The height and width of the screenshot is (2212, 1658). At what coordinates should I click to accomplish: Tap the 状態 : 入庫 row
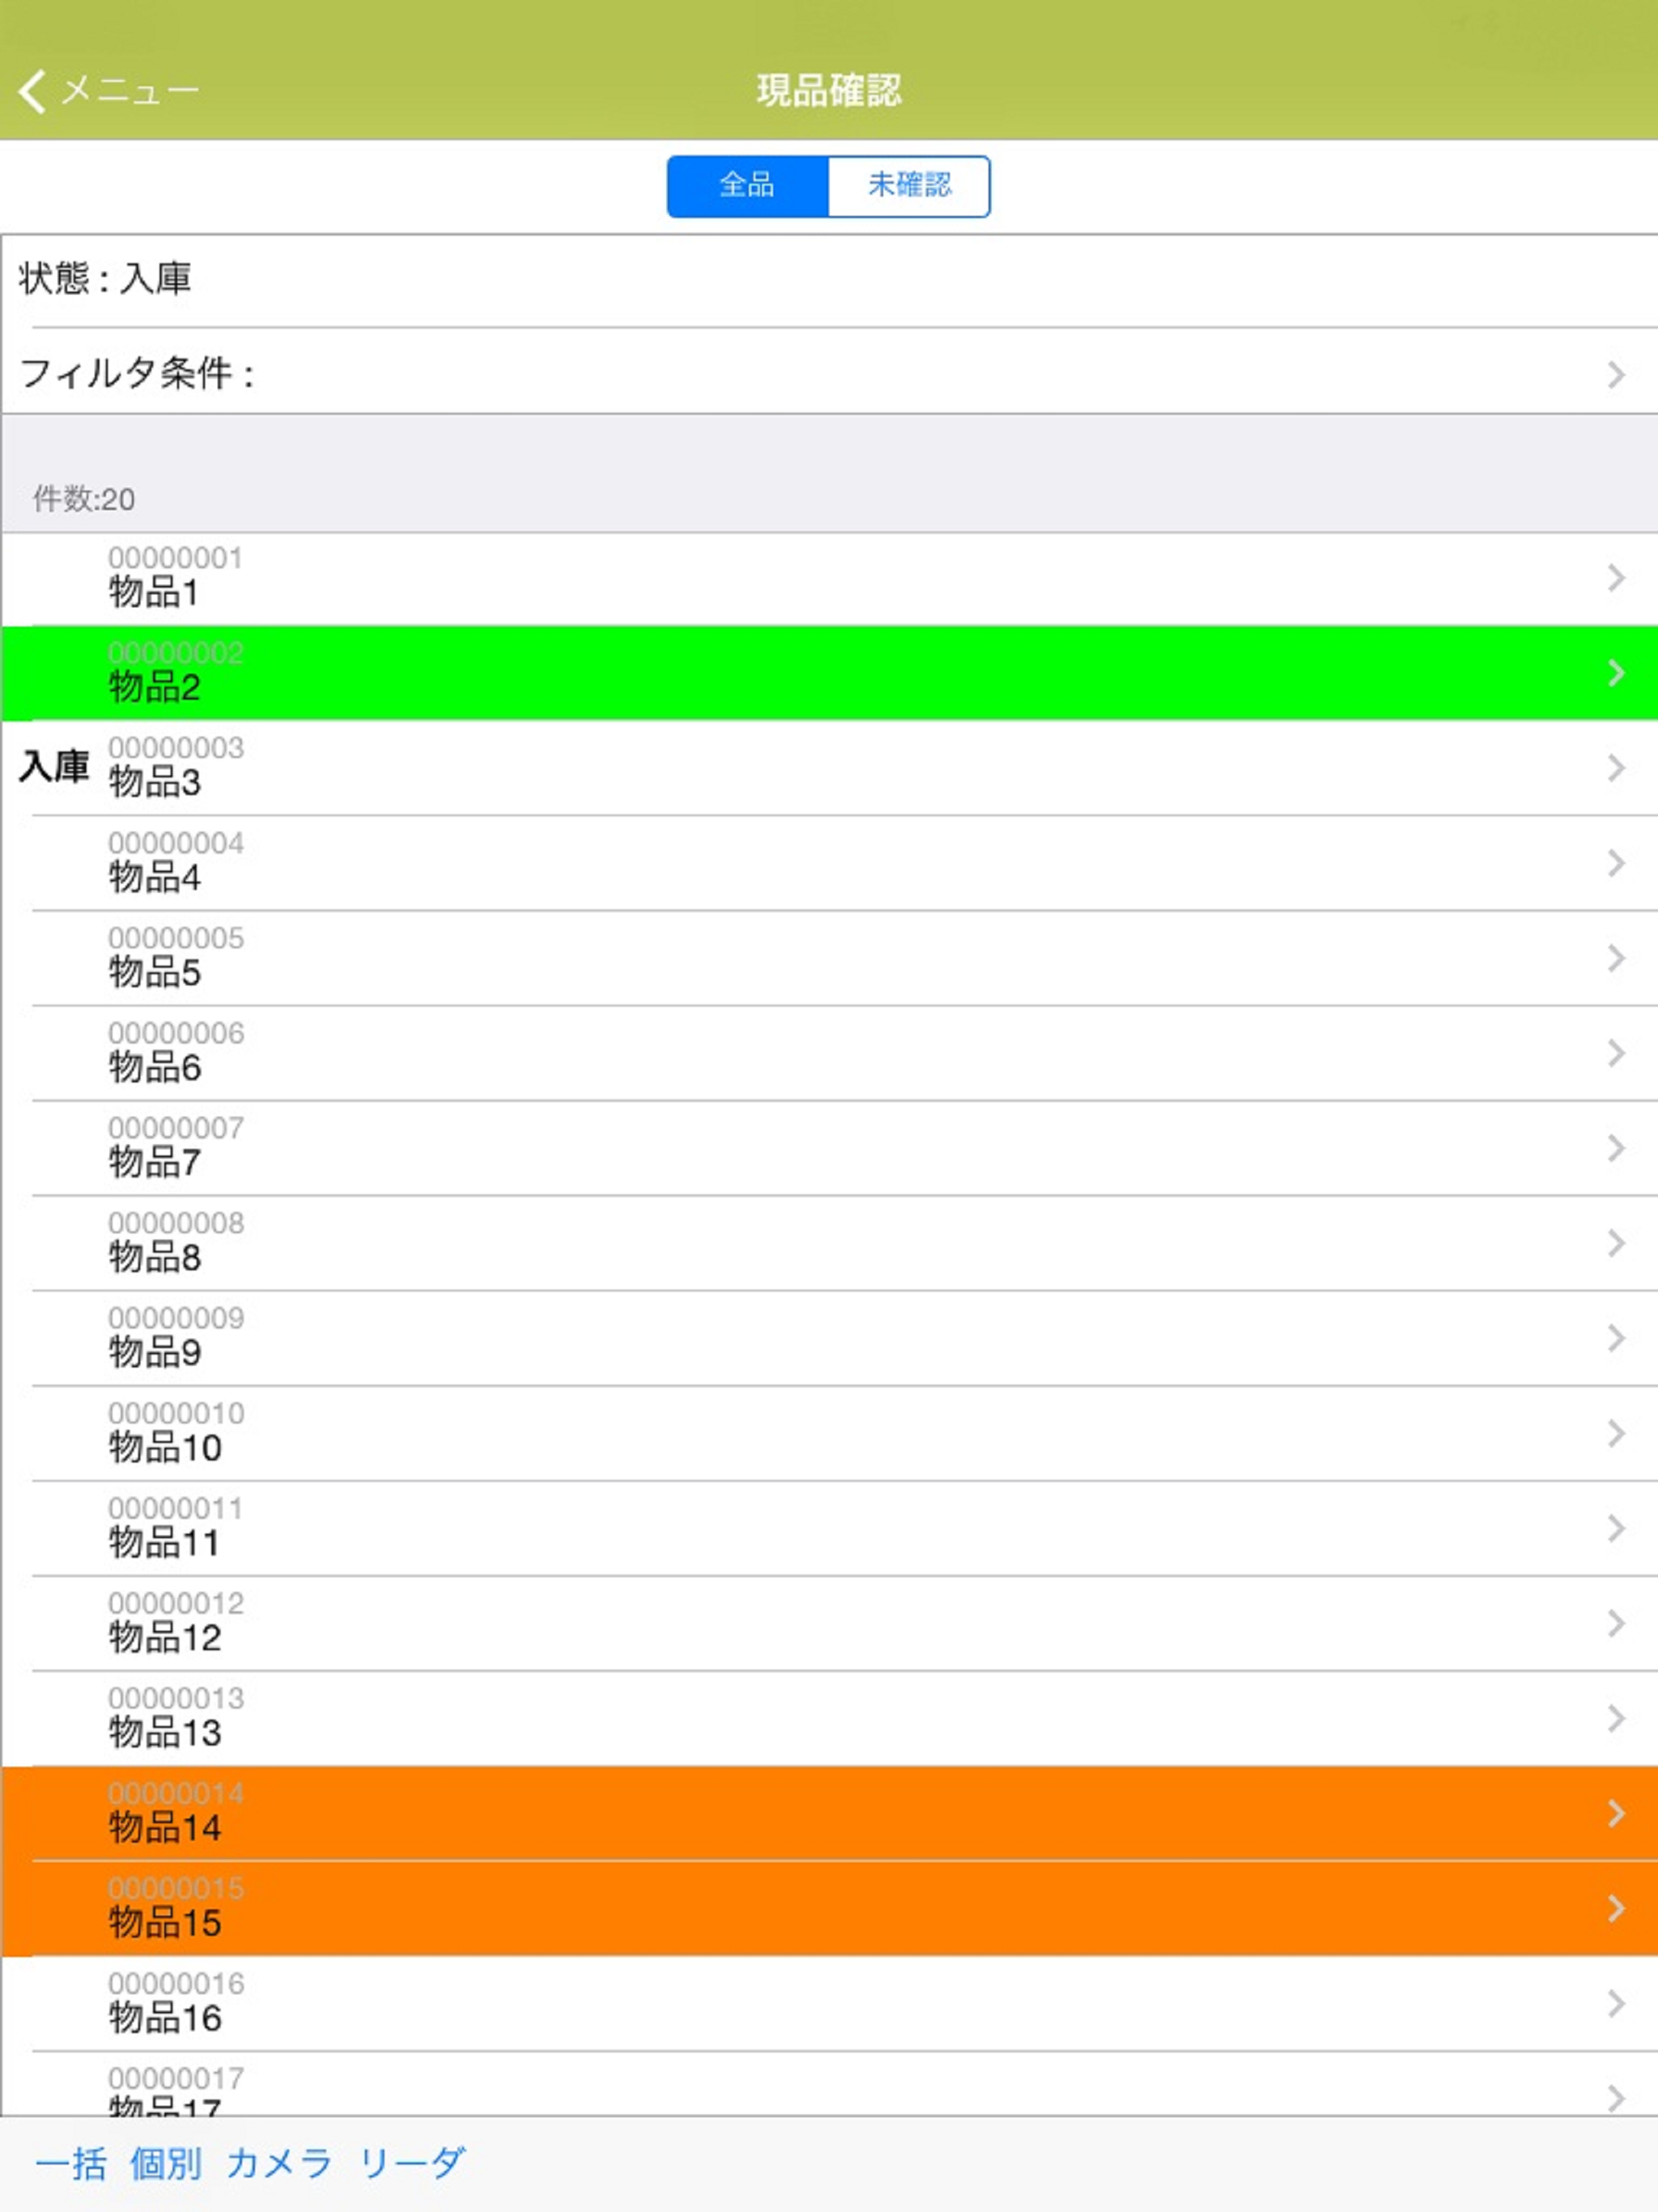coord(829,280)
